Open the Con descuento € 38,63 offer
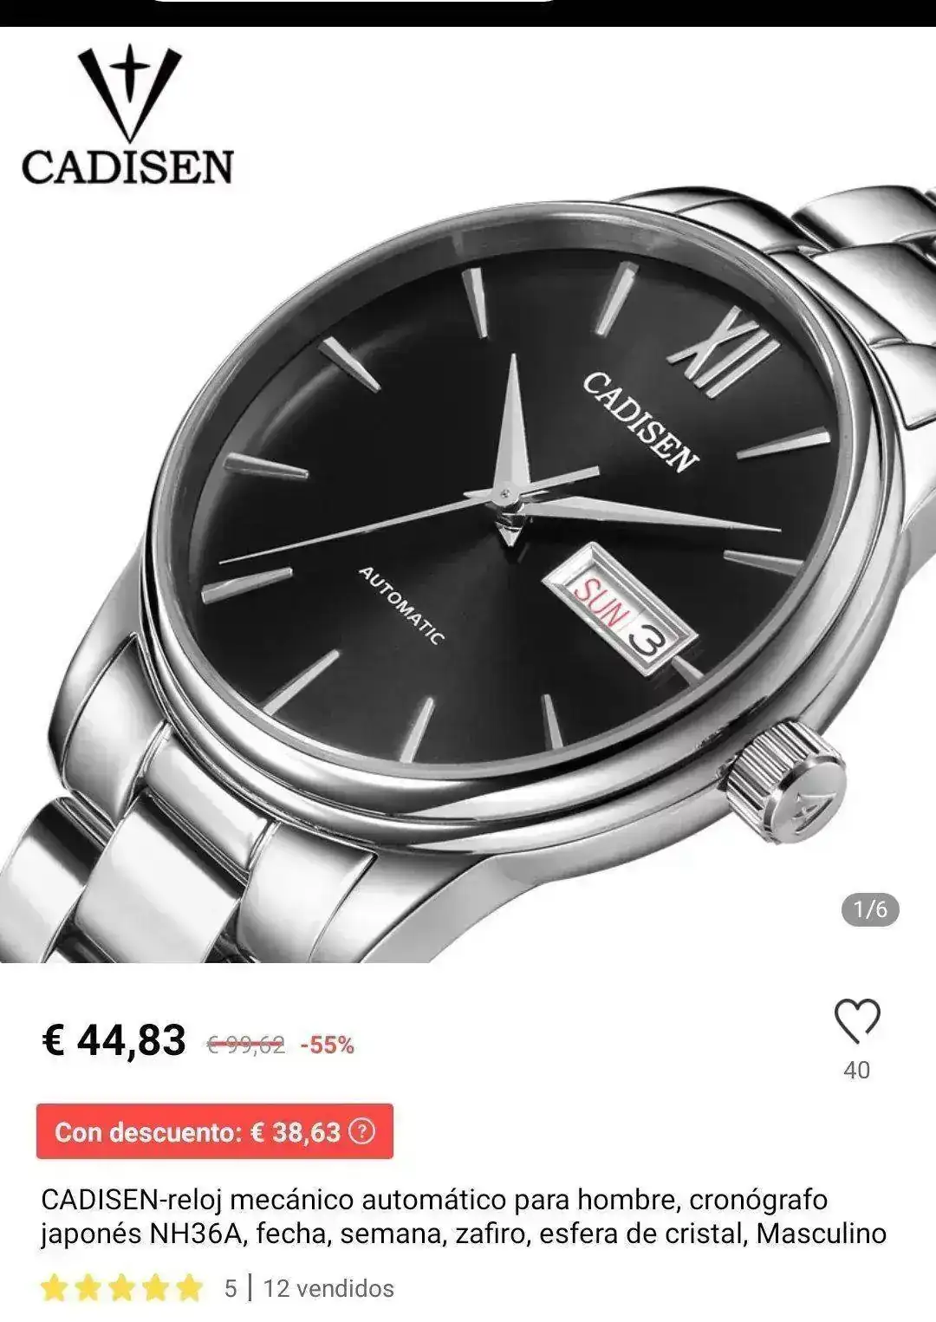 click(x=215, y=1131)
